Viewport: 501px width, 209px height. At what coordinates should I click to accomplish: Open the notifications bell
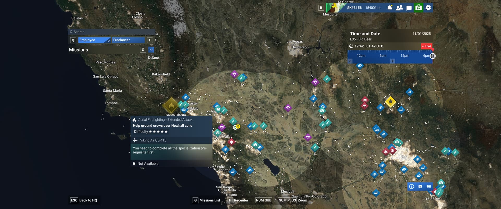tap(390, 8)
